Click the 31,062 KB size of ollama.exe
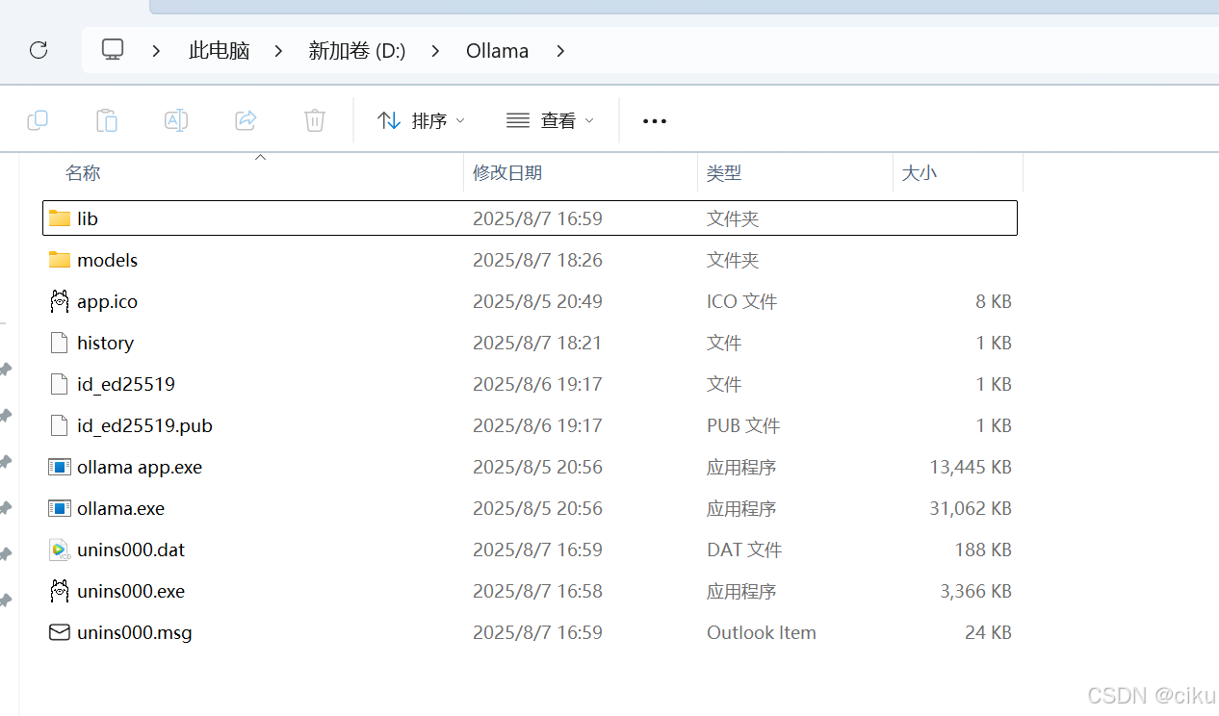This screenshot has height=716, width=1219. (971, 508)
